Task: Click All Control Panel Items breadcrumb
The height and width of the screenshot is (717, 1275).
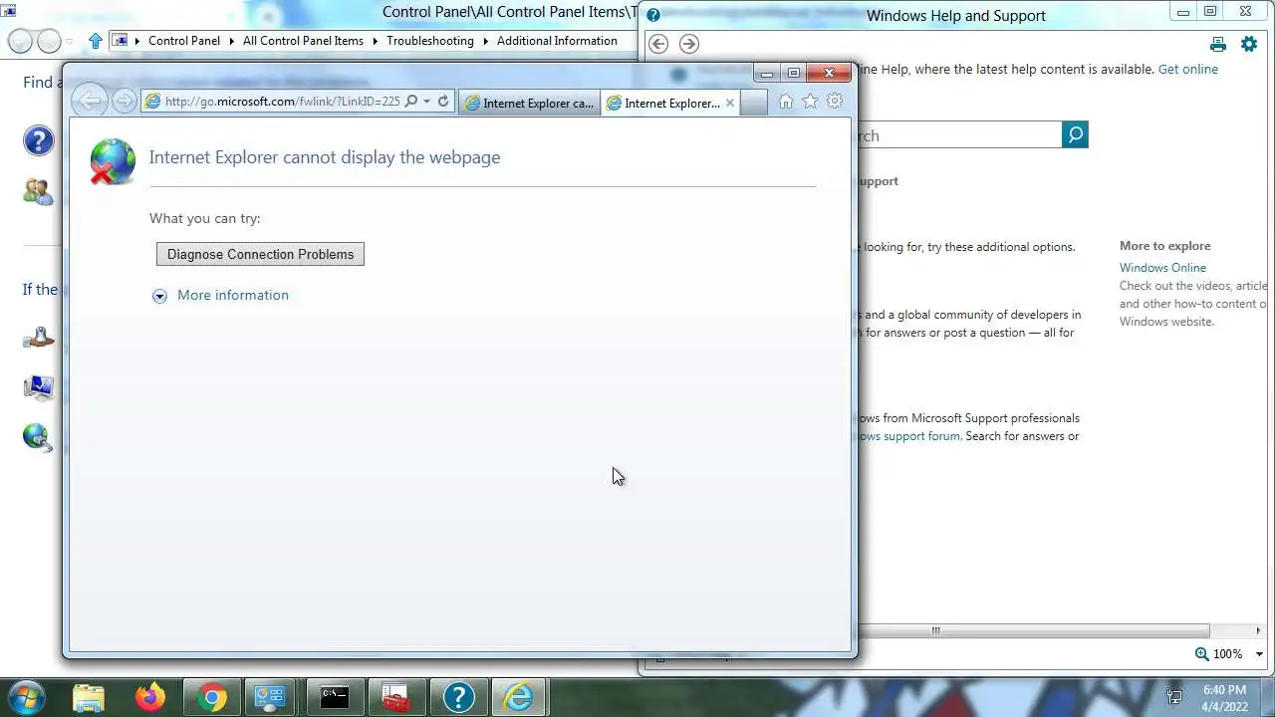Action: point(303,41)
